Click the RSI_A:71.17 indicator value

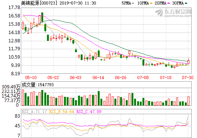pyautogui.click(x=34, y=112)
